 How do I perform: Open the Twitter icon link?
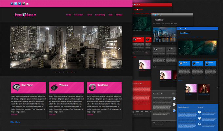[16, 3]
